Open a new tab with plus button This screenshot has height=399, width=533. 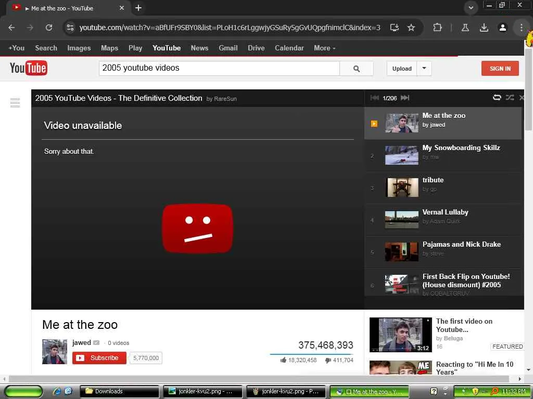point(138,8)
